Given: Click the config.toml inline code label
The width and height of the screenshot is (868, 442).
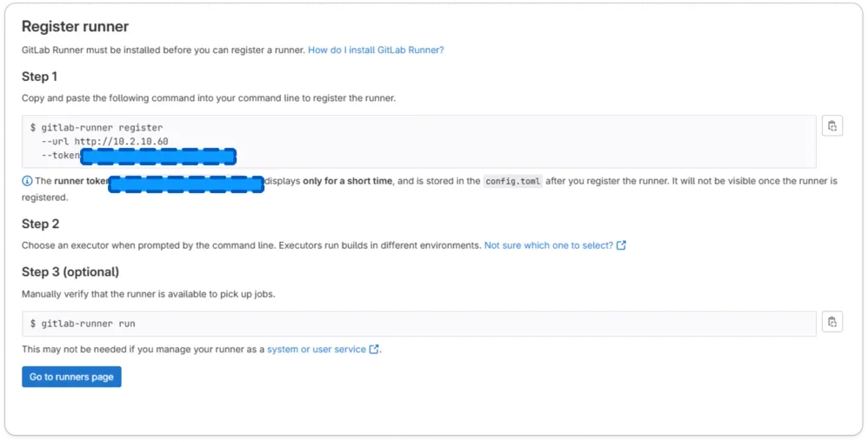Looking at the screenshot, I should click(x=513, y=182).
